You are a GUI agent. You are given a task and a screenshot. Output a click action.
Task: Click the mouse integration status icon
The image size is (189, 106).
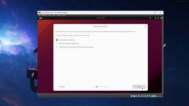[x=152, y=96]
